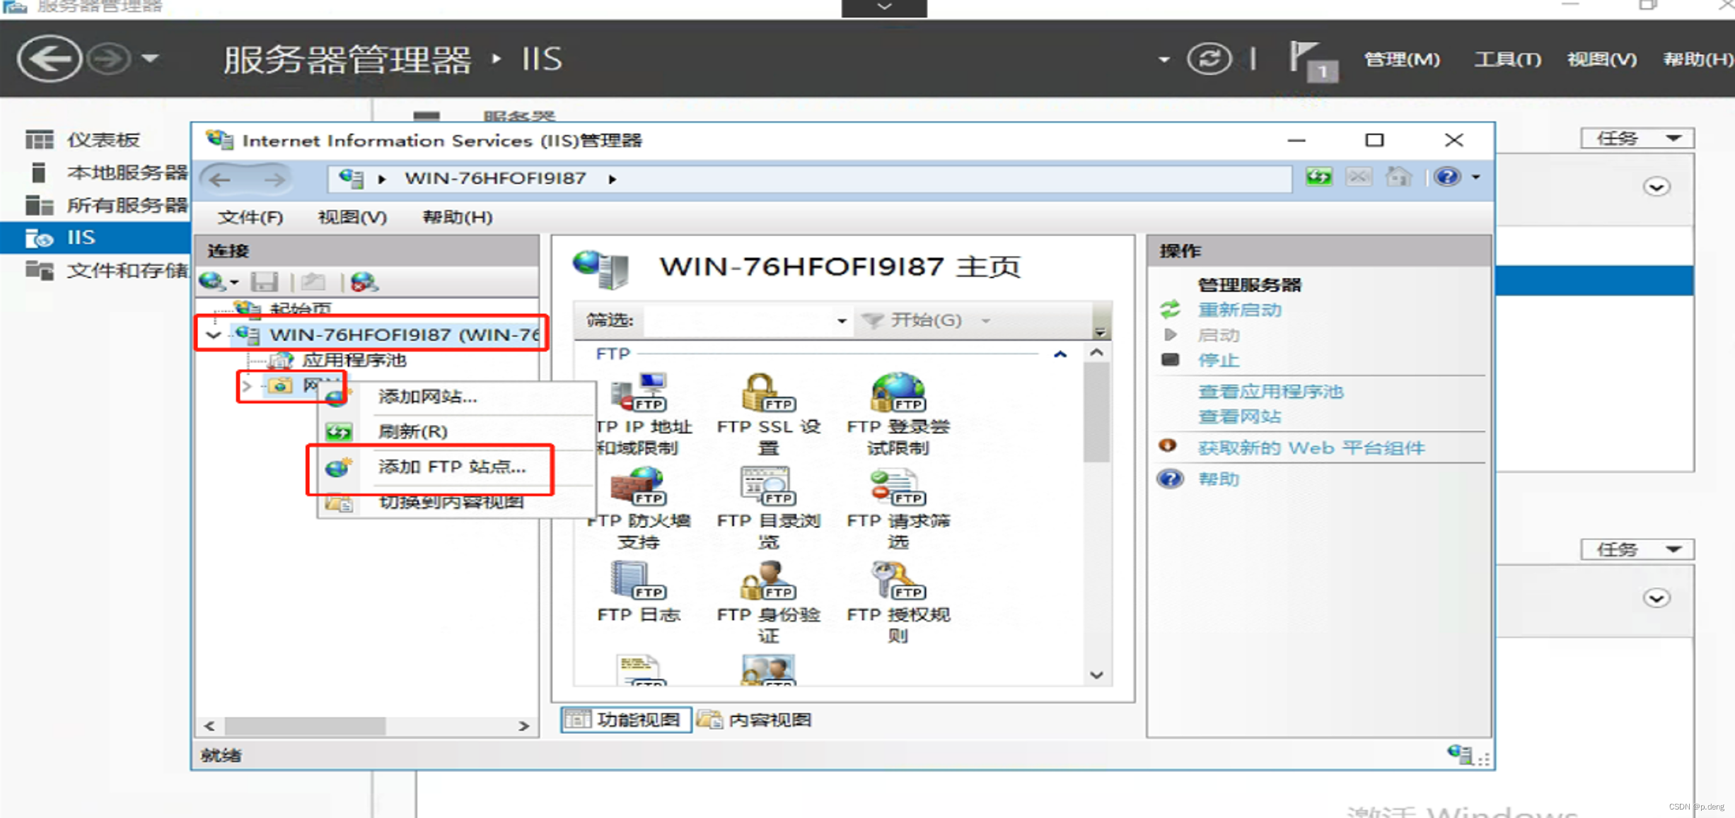Select 所有服务器 in Server Manager sidebar
The width and height of the screenshot is (1735, 818).
pyautogui.click(x=106, y=205)
